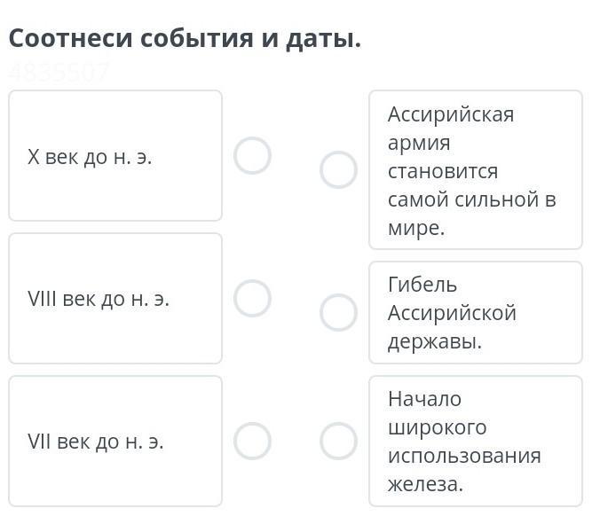Click the word Гибель in the middle event card

click(x=422, y=285)
